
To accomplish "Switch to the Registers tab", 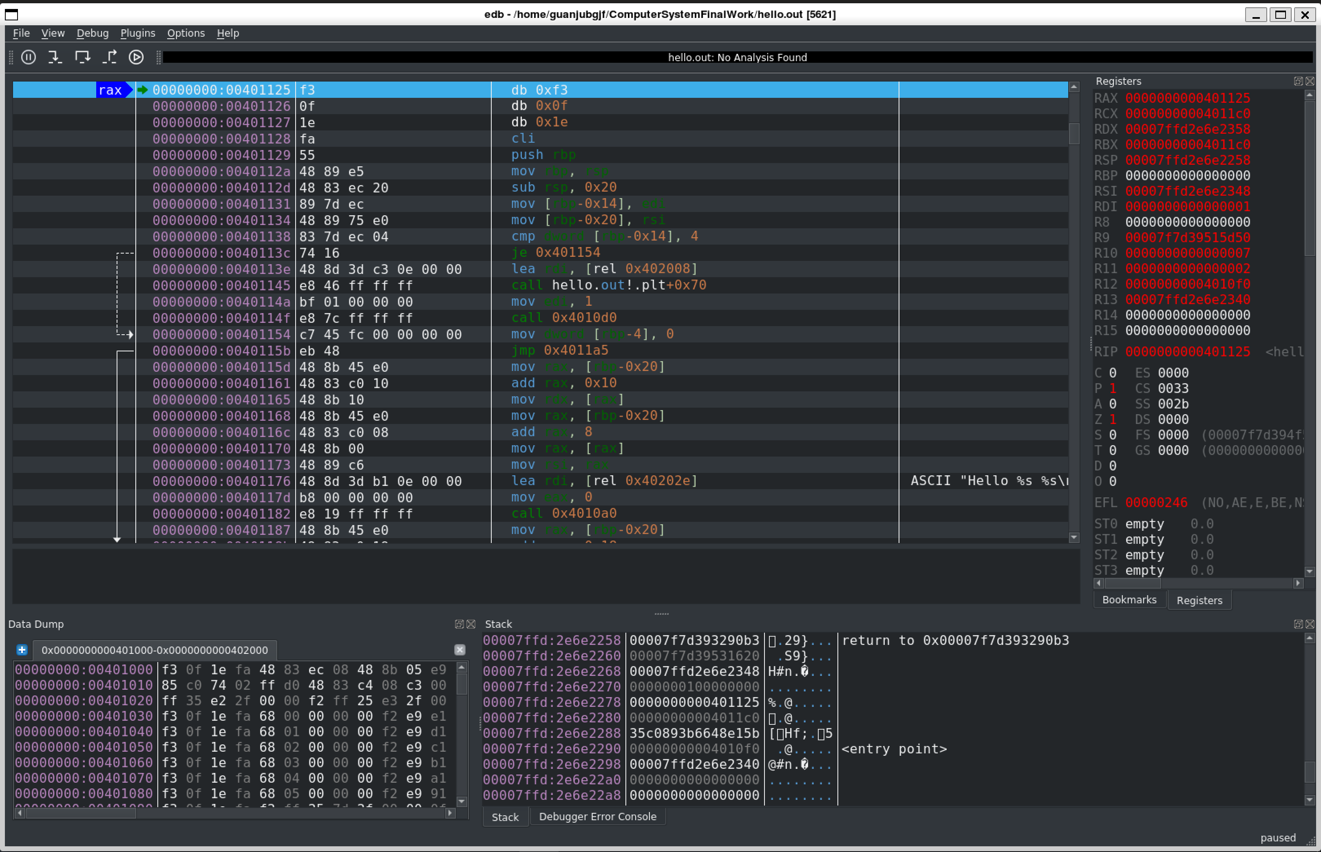I will [x=1200, y=600].
